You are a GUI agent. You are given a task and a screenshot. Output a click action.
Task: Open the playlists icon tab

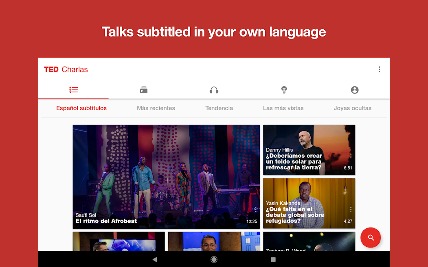coord(144,90)
